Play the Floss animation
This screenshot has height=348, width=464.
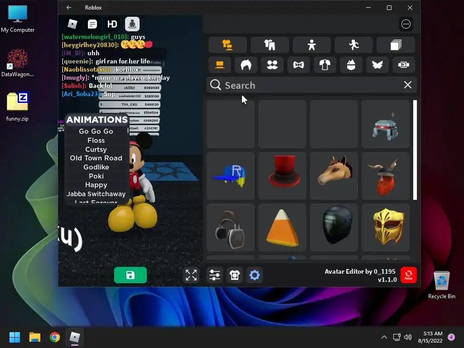pos(96,140)
